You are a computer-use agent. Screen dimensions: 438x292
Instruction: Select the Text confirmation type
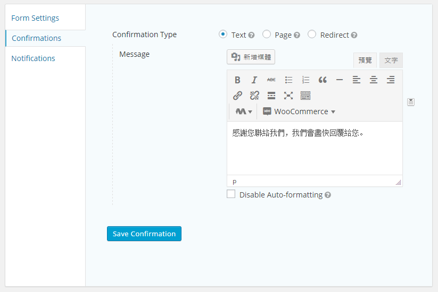223,35
